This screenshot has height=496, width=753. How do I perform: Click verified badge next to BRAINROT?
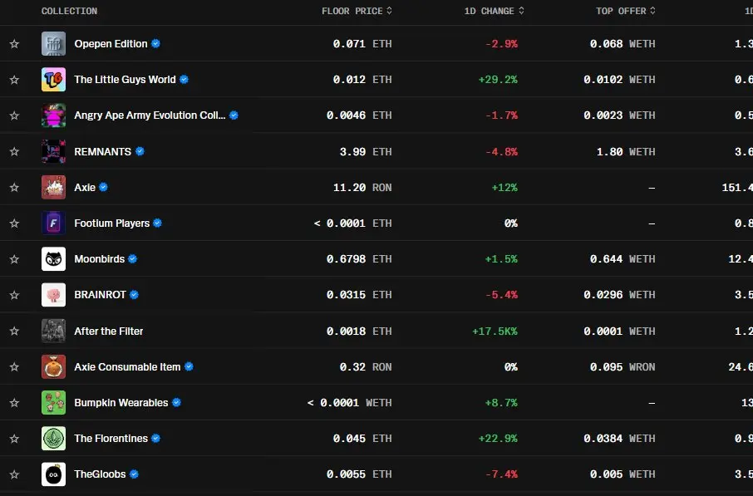tap(134, 295)
